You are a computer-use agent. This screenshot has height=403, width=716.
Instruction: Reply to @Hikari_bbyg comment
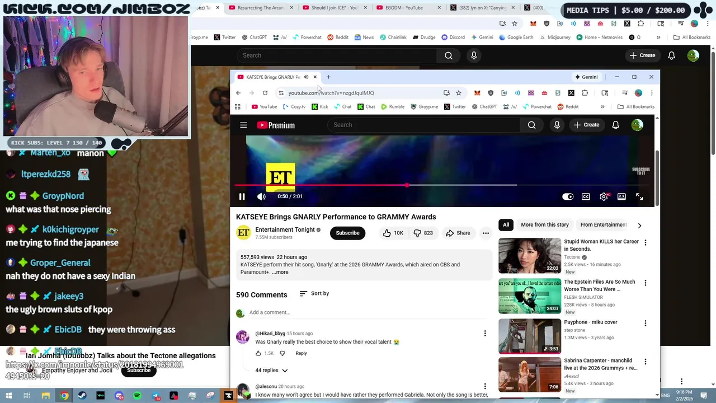click(301, 353)
